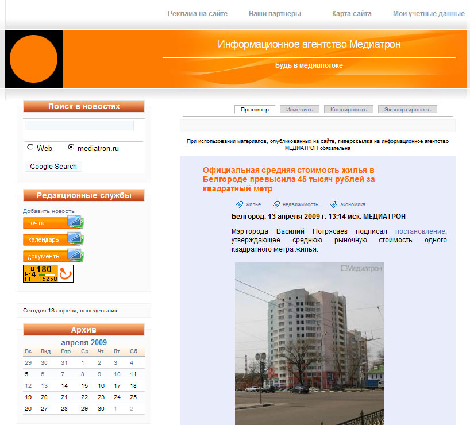Select the Web search radio option
The height and width of the screenshot is (425, 470).
coord(30,147)
